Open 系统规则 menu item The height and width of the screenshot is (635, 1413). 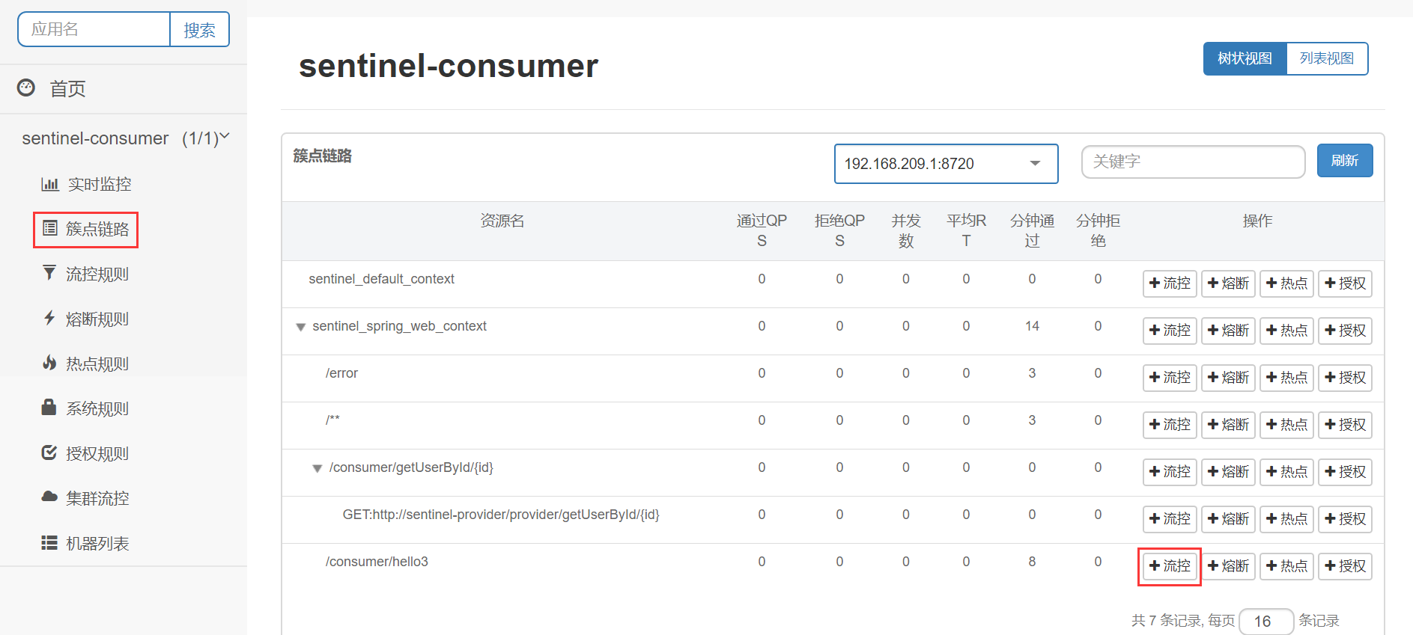(x=97, y=408)
